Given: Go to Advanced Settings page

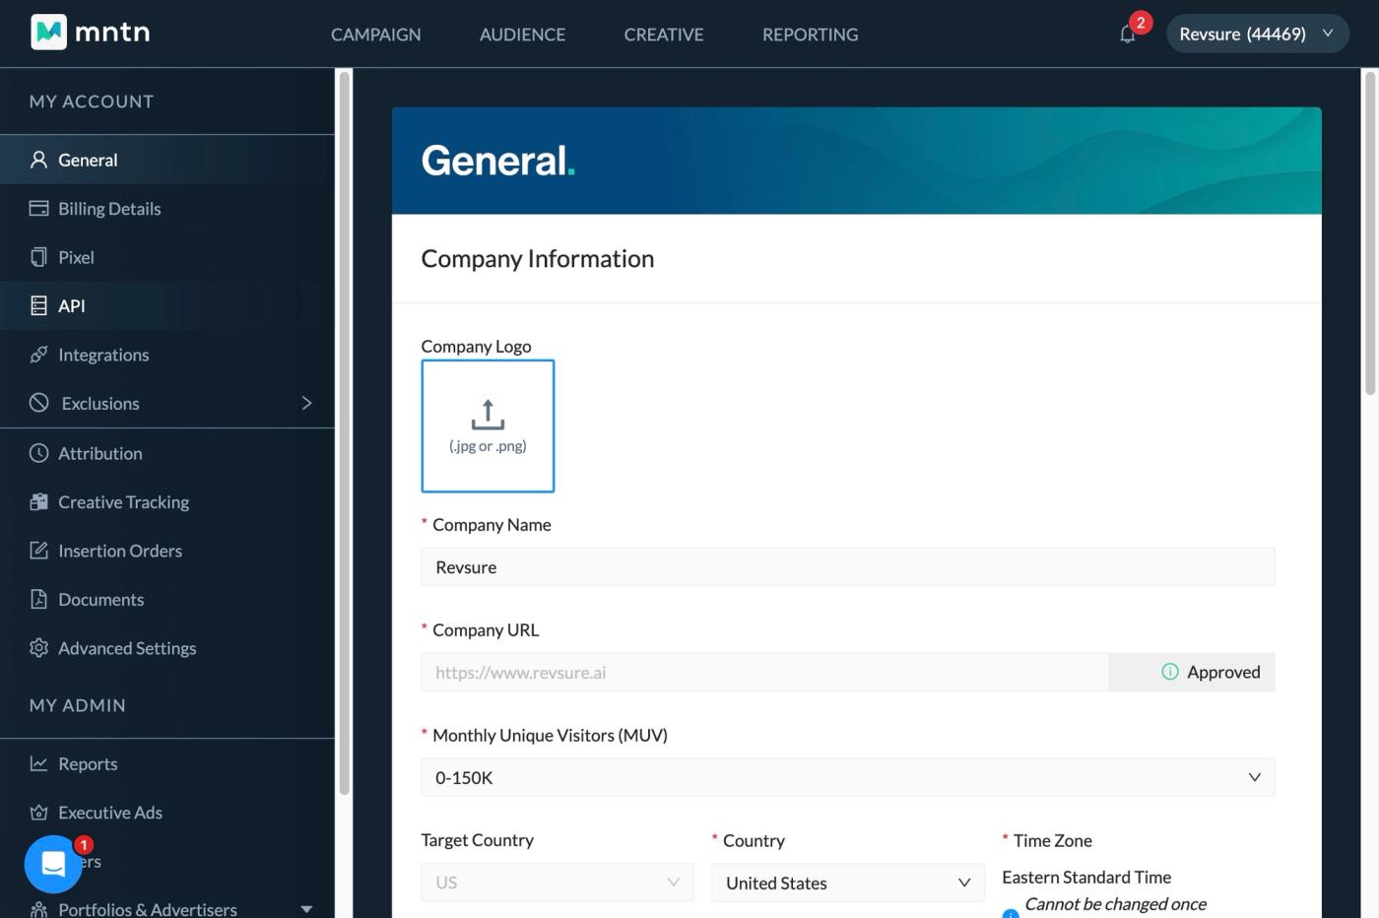Looking at the screenshot, I should pos(167,648).
